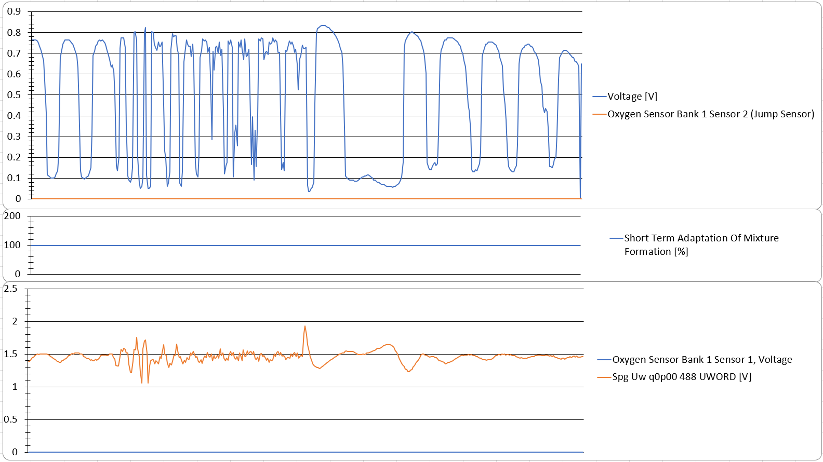Screen dimensions: 823x462
Task: Click the 1.5 axis label in bottom chart
Action: [x=10, y=354]
